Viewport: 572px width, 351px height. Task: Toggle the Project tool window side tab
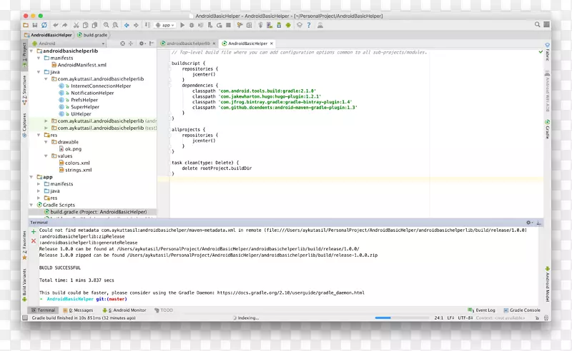coord(24,51)
